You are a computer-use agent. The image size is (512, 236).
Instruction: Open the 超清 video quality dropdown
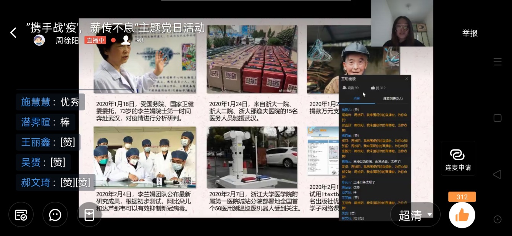tap(415, 215)
